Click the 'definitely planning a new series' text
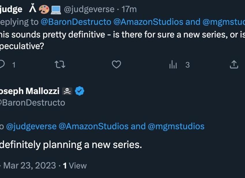245x178 pixels. 71,145
